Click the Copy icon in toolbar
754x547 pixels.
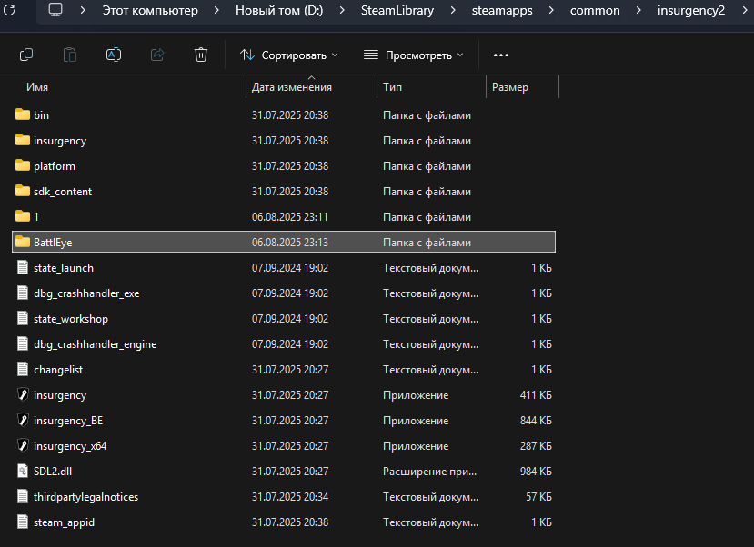pyautogui.click(x=26, y=55)
